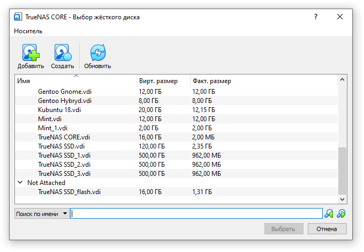Select TrueNAS CORE.vdi in the list
This screenshot has height=252, width=364.
coord(177,137)
